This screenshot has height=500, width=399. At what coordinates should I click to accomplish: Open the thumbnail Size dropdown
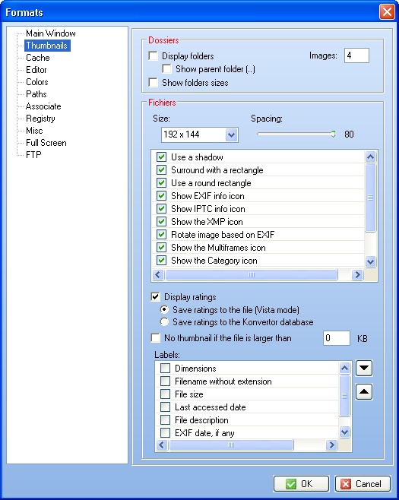(231, 135)
